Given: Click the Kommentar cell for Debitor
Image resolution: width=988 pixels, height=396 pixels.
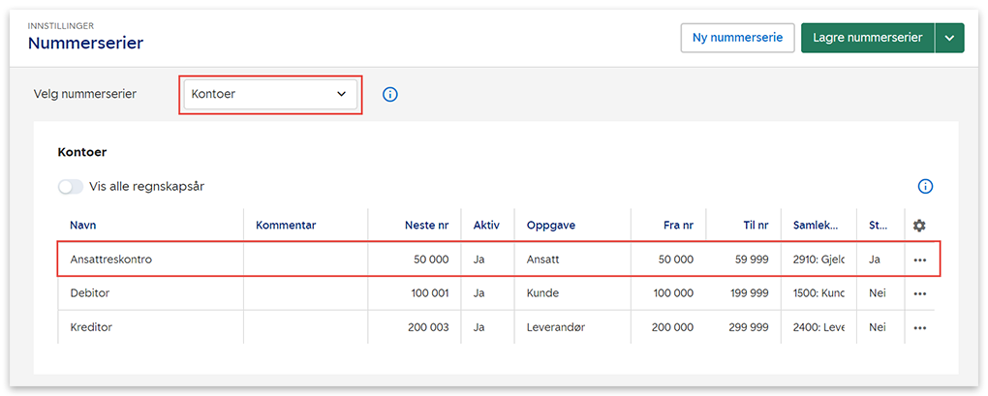Looking at the screenshot, I should click(x=305, y=293).
